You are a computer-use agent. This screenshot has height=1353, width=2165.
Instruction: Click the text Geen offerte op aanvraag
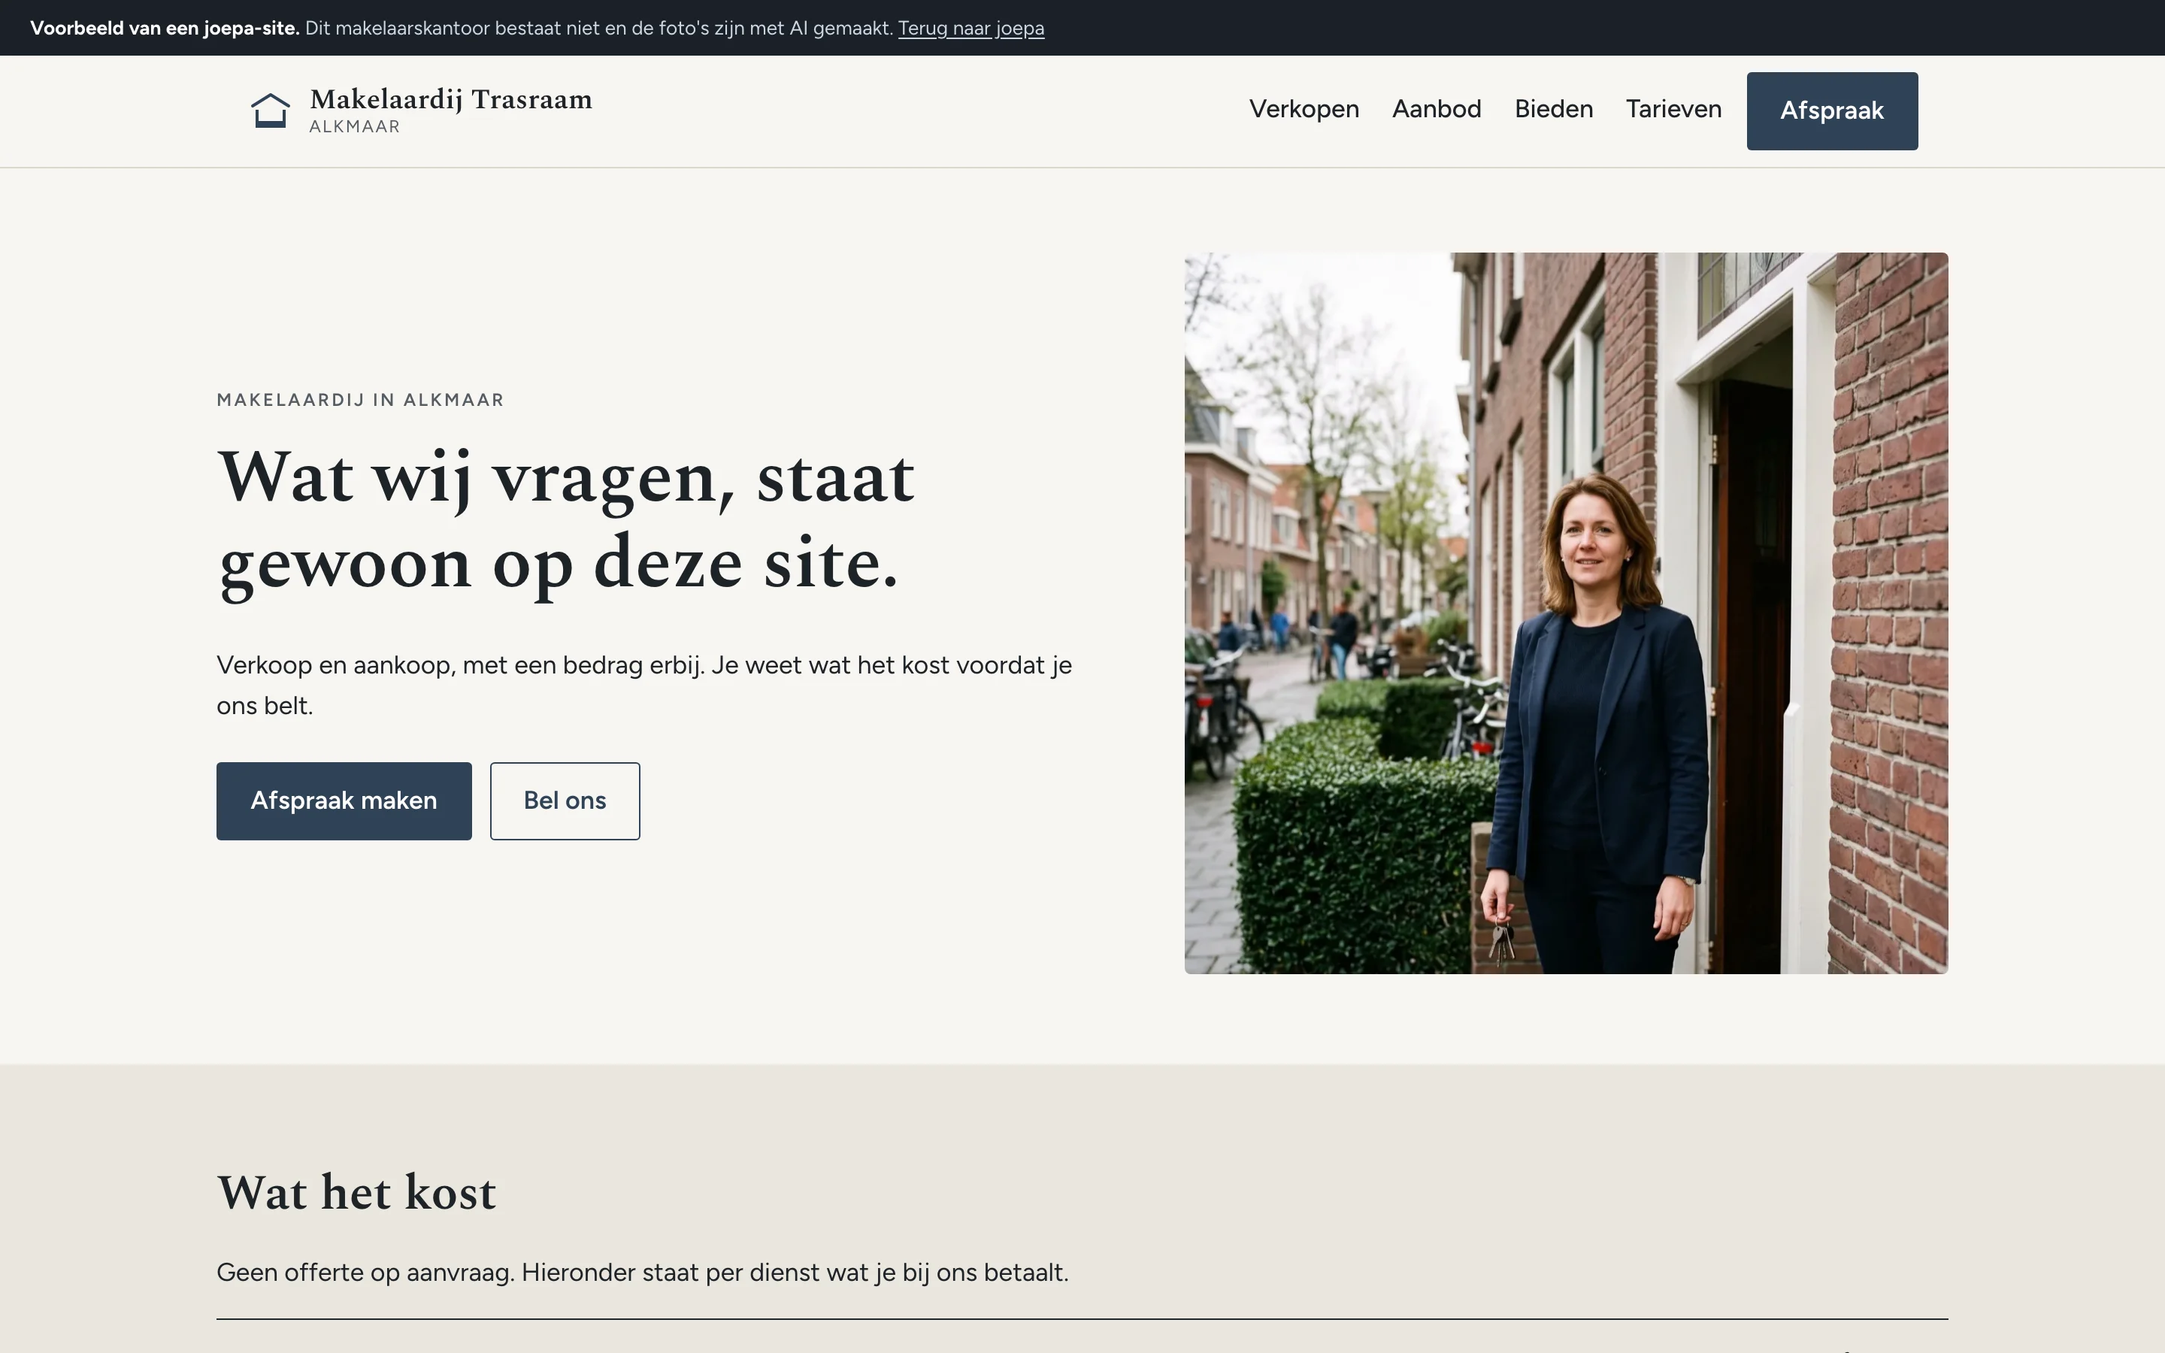642,1273
